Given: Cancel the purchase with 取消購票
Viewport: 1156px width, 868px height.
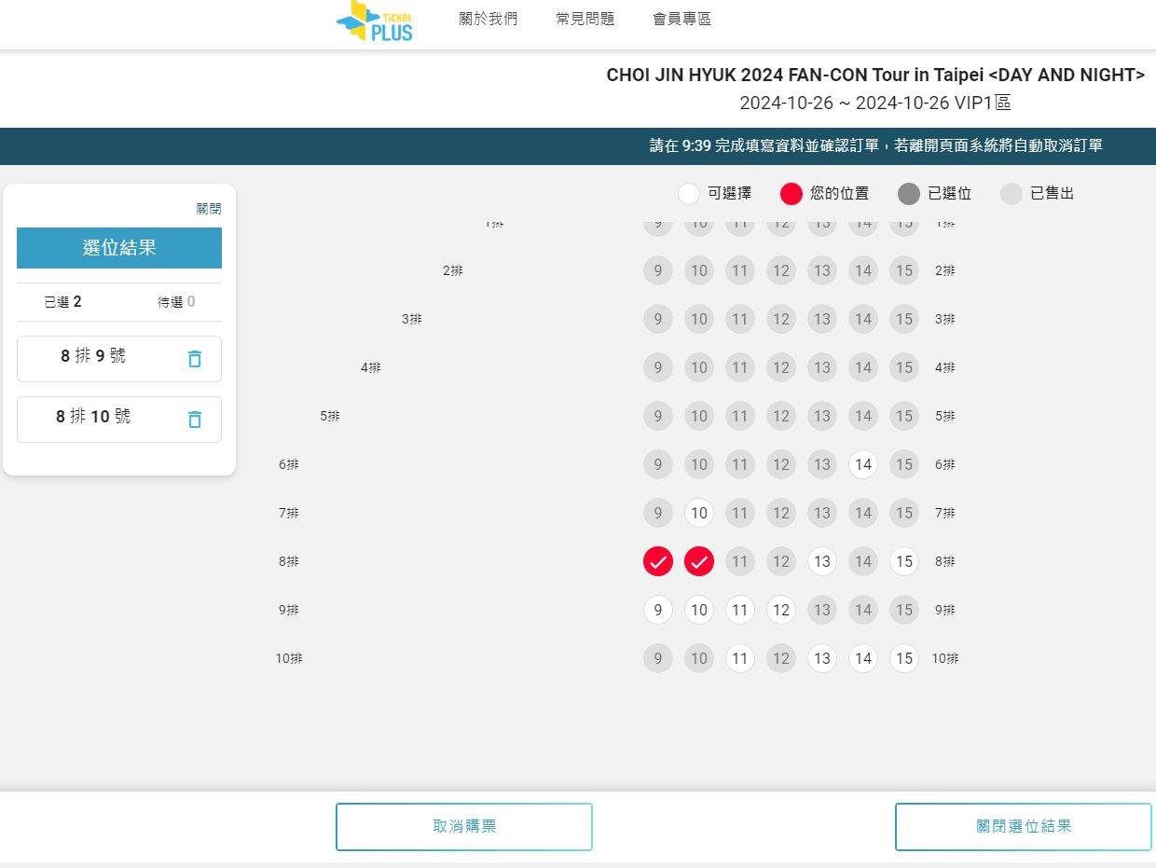Looking at the screenshot, I should click(464, 827).
